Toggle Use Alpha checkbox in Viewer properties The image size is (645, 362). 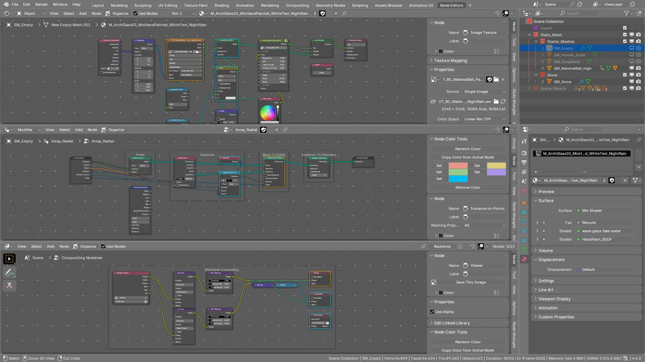[432, 312]
